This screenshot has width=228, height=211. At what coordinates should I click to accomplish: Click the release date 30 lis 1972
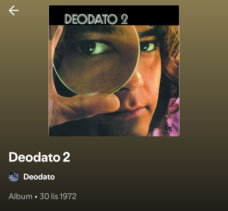coord(58,196)
